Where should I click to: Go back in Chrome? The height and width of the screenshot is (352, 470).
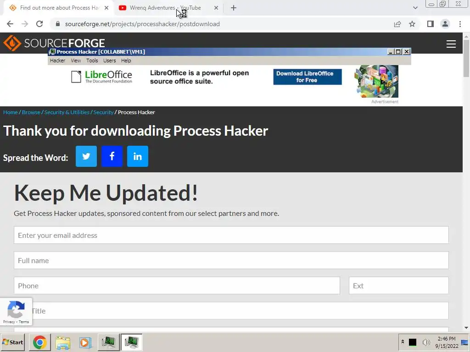coord(10,24)
